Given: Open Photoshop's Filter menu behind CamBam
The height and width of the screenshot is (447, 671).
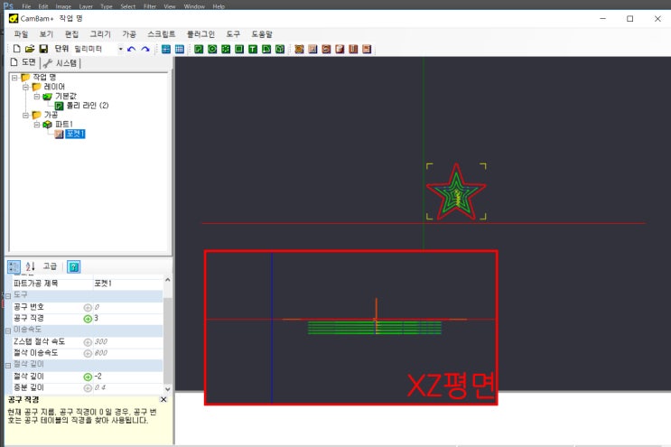Looking at the screenshot, I should tap(150, 6).
